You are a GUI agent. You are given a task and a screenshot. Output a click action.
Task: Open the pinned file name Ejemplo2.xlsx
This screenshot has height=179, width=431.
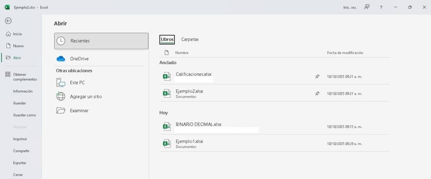[x=189, y=91]
